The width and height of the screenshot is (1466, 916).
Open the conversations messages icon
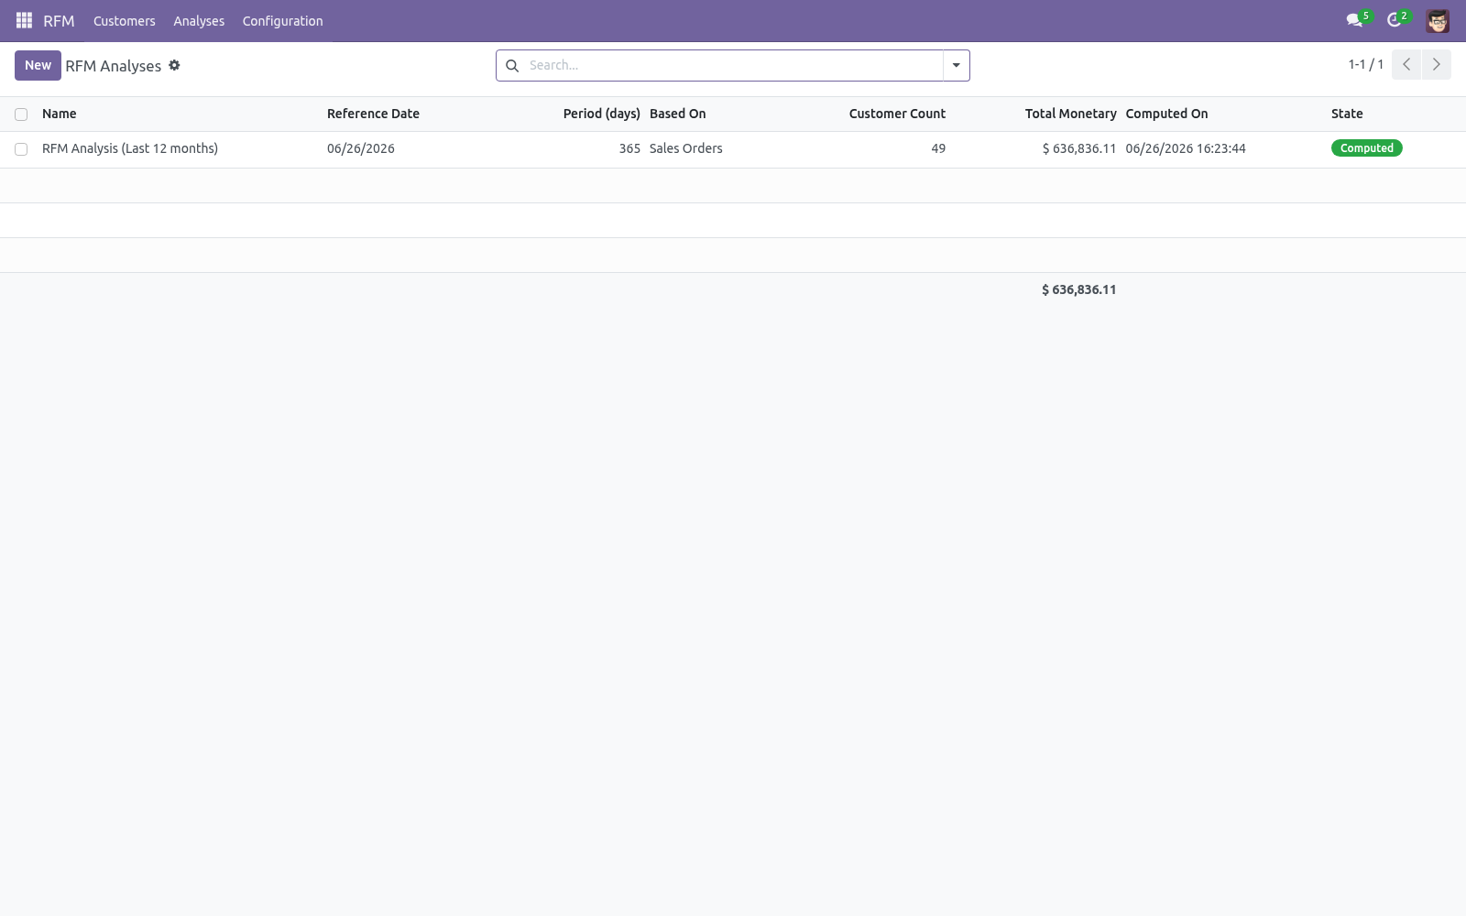tap(1354, 20)
